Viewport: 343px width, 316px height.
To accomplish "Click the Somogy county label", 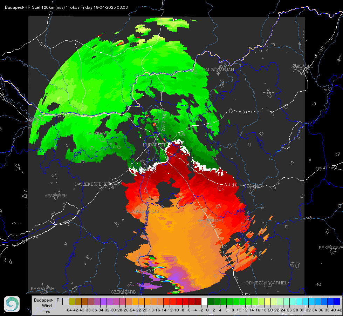I will pos(70,259).
